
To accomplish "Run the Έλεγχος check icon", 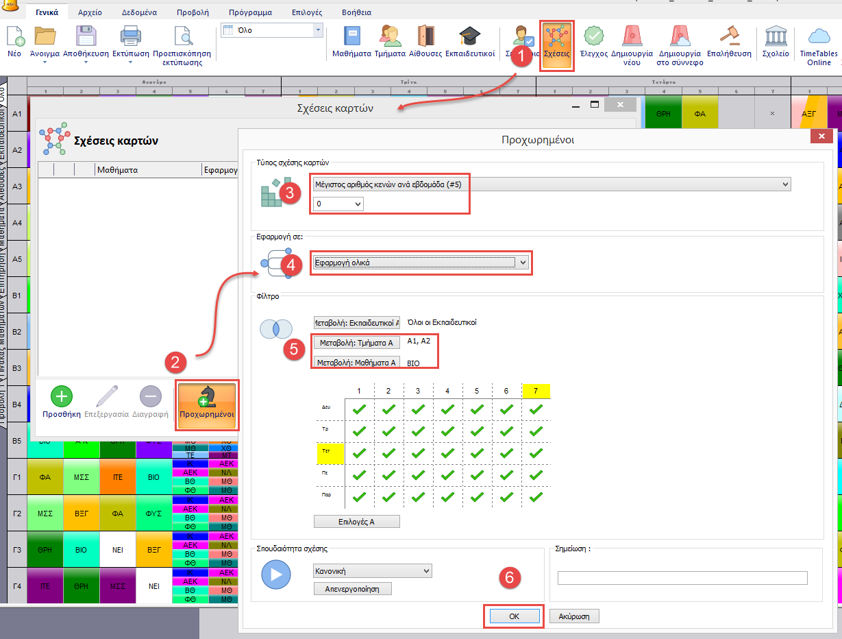I will pos(593,42).
